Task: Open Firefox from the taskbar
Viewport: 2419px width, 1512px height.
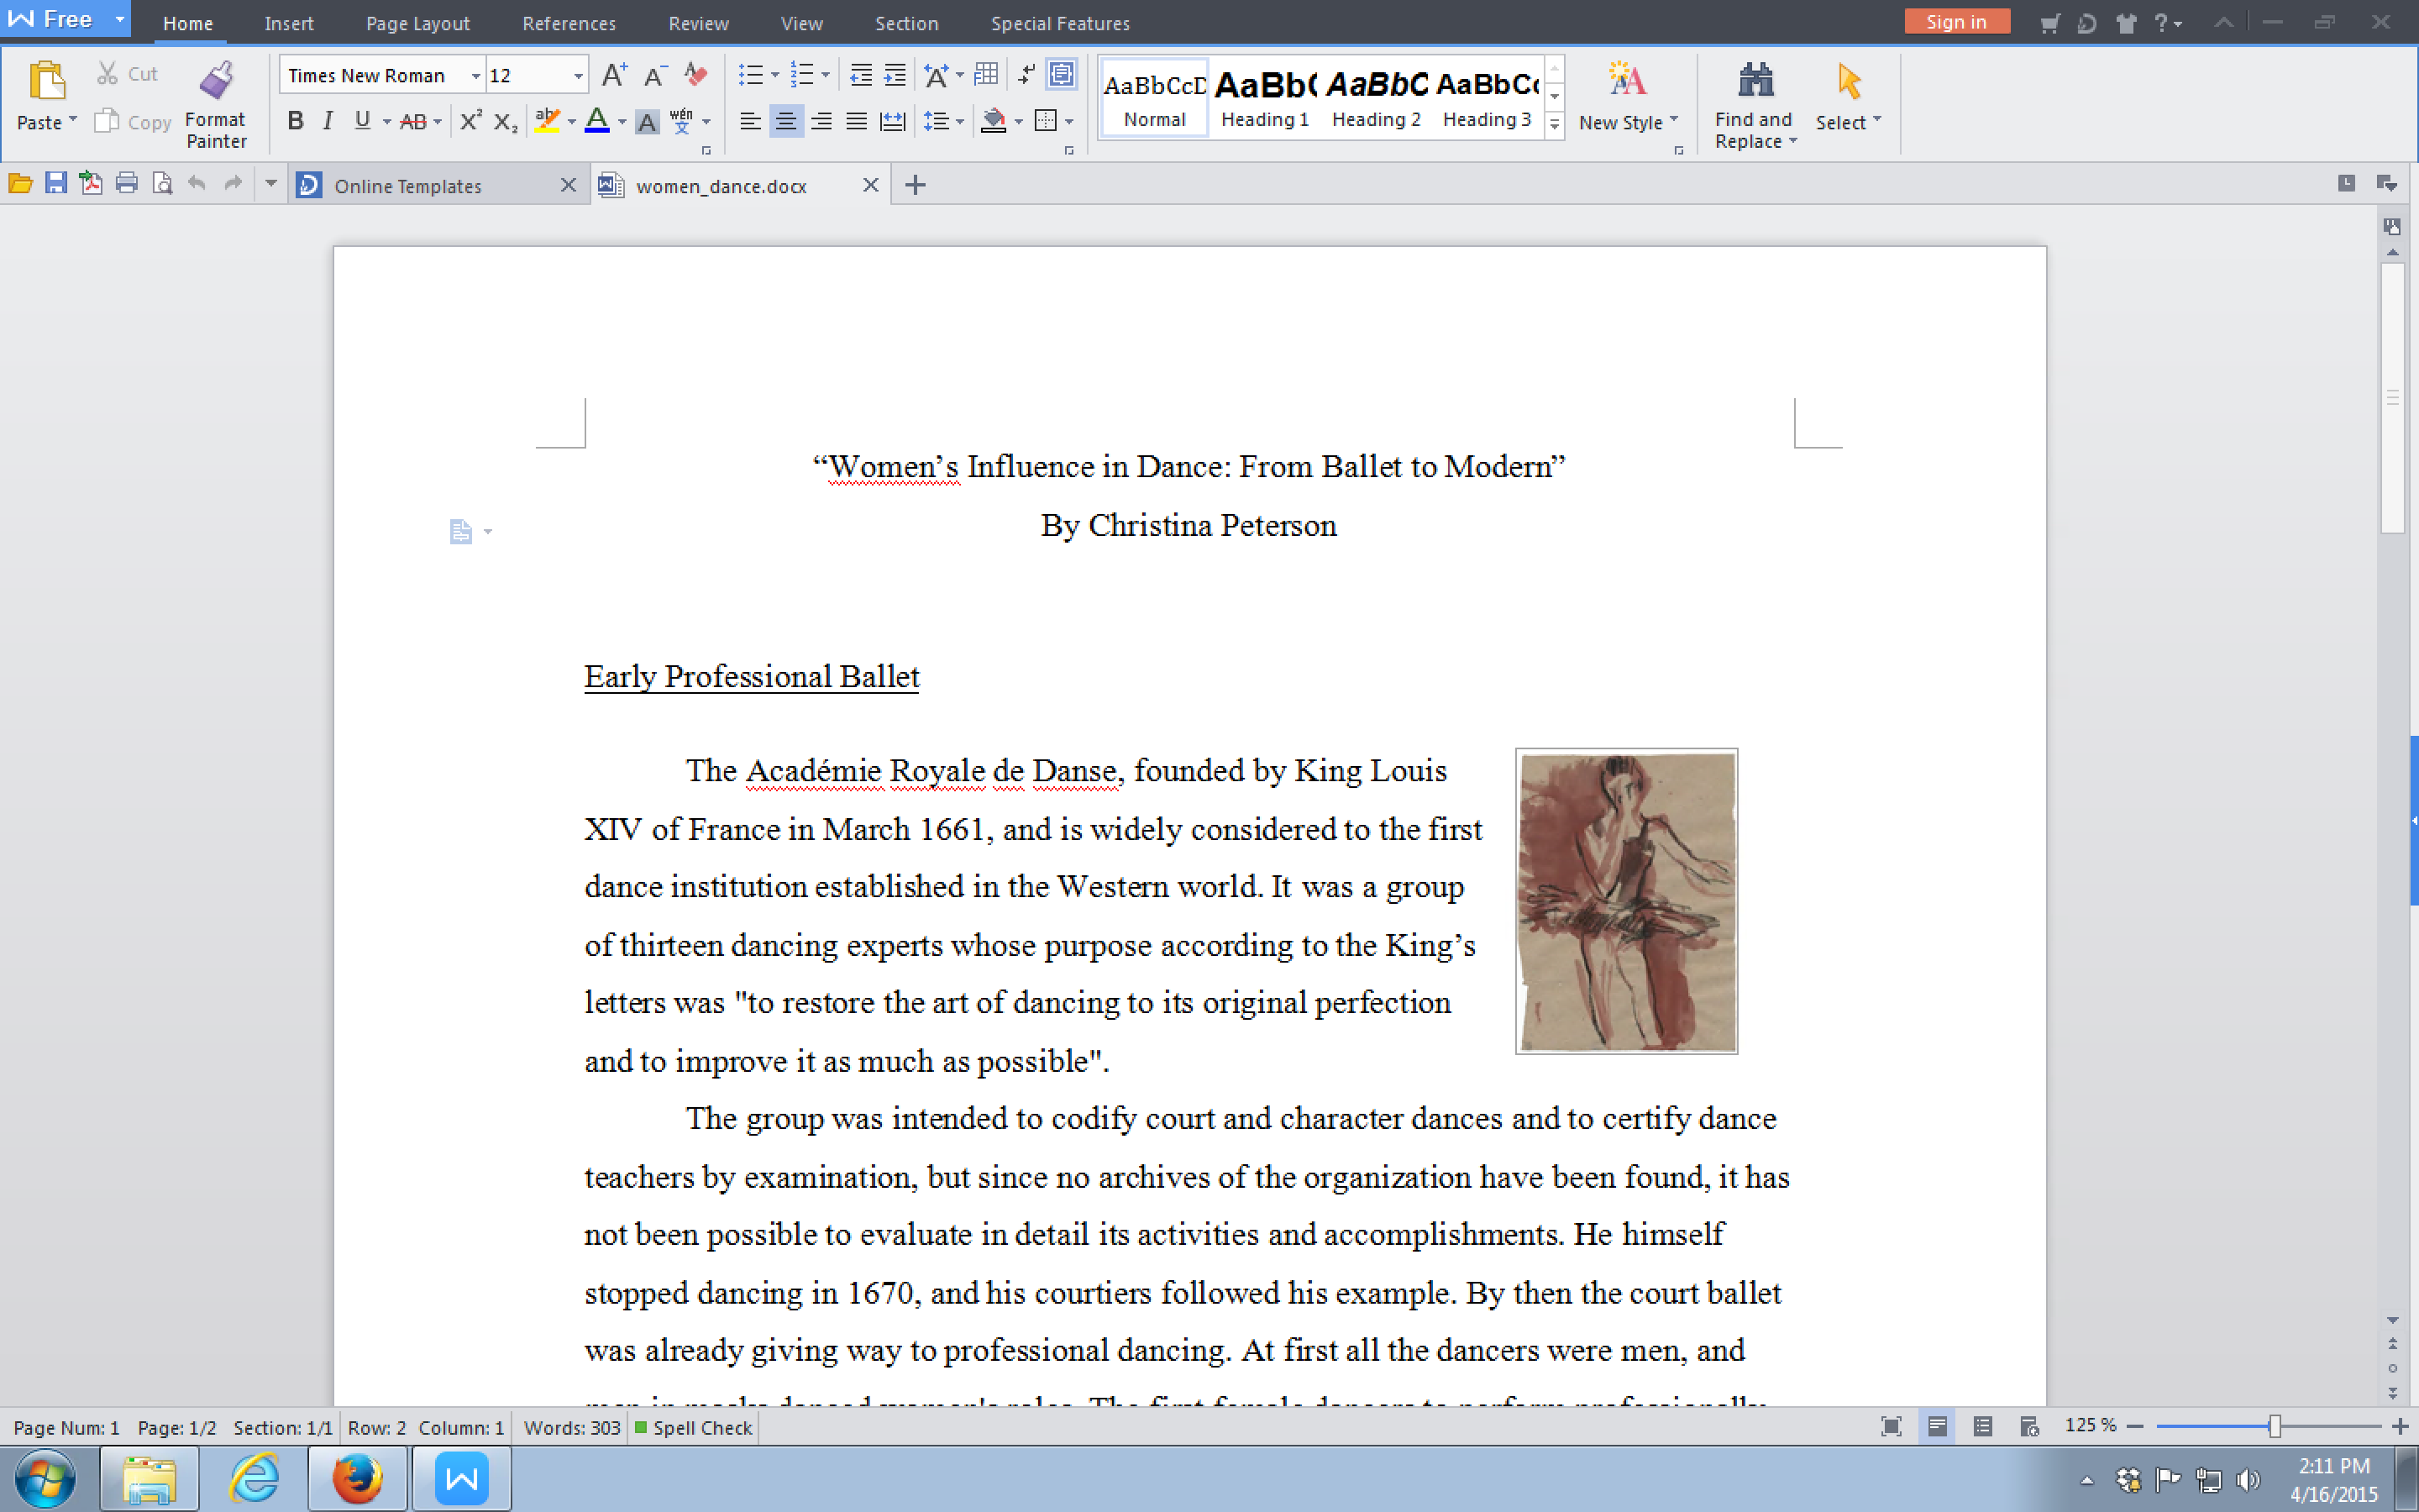Action: pyautogui.click(x=357, y=1478)
